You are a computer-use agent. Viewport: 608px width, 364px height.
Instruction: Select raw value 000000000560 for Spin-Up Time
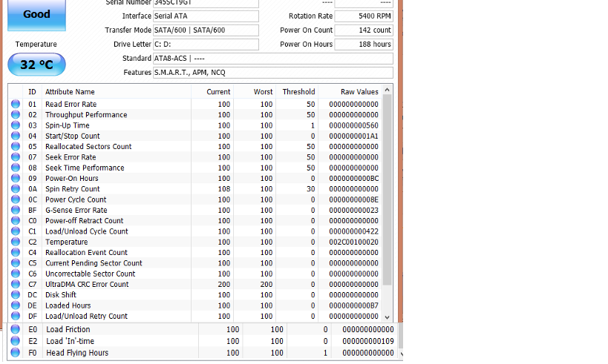point(353,125)
